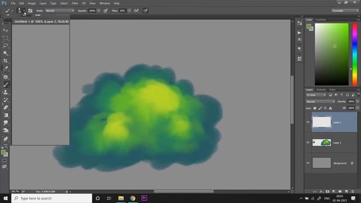Screen dimensions: 361x203
Task: Select the Layer 2 thumbnail
Action: coord(322,122)
